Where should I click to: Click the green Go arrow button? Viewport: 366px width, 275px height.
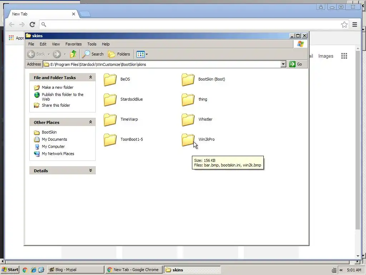coord(292,64)
